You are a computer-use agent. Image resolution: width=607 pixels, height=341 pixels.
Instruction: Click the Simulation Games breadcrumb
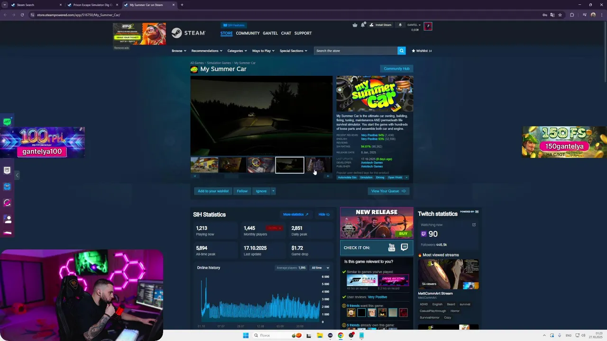(219, 63)
